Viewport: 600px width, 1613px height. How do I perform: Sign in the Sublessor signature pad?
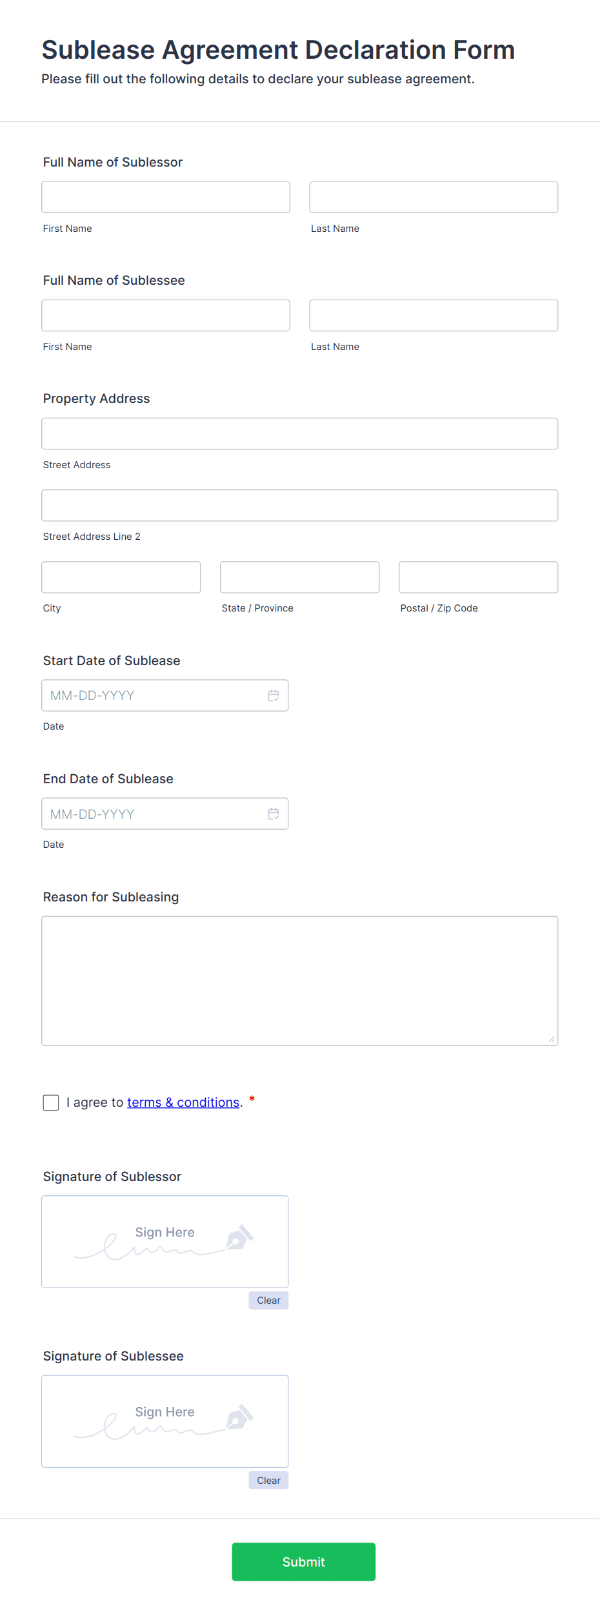[x=165, y=1241]
